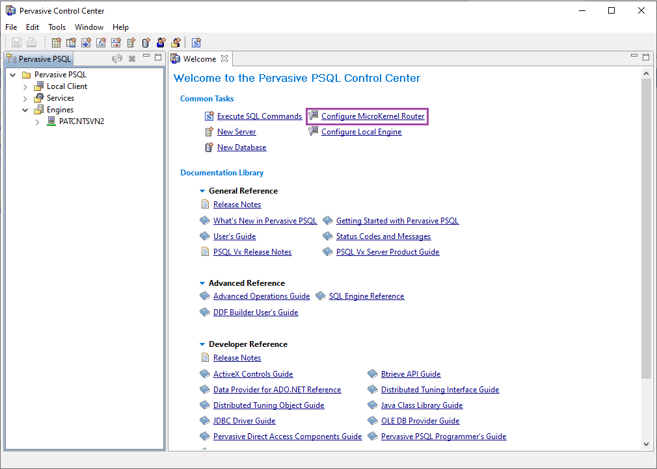
Task: Open Release Notes under General Reference
Action: (x=237, y=205)
